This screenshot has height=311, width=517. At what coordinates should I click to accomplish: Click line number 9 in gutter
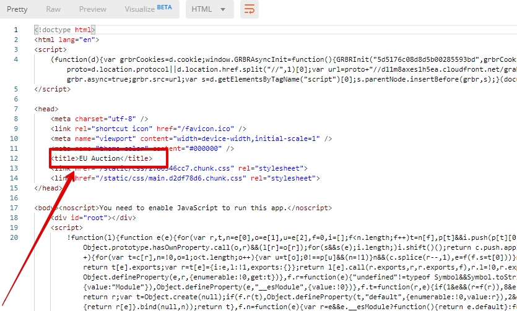[x=16, y=129]
